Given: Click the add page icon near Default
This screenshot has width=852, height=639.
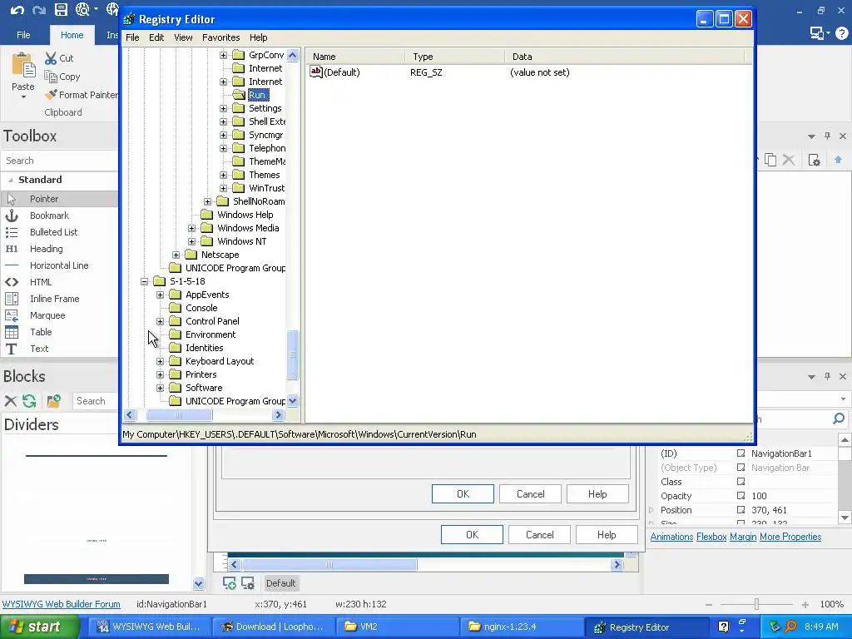Looking at the screenshot, I should (230, 583).
